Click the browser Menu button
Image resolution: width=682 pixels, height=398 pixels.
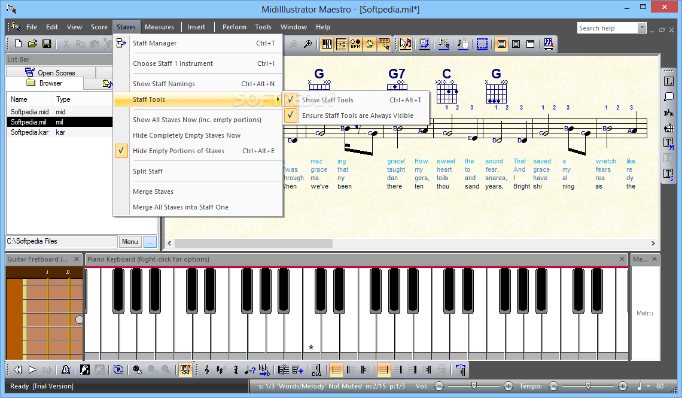[130, 241]
